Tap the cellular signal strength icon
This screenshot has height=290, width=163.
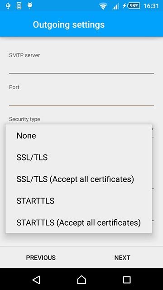click(116, 6)
